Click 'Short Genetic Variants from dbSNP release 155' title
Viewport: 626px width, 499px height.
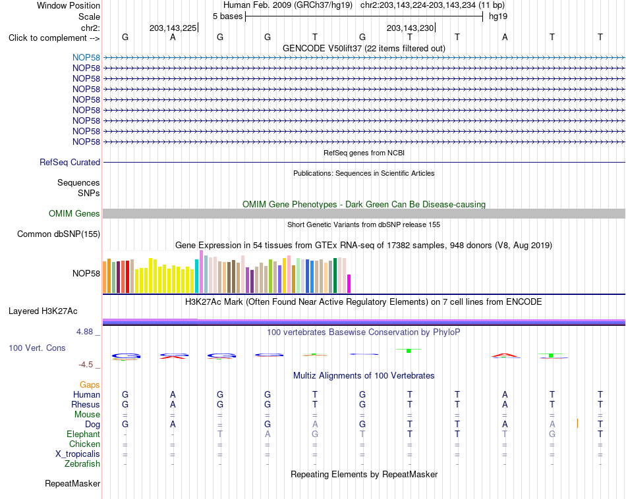(x=364, y=224)
